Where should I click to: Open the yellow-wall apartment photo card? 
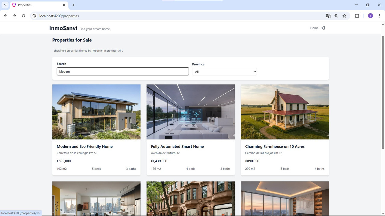click(x=96, y=199)
